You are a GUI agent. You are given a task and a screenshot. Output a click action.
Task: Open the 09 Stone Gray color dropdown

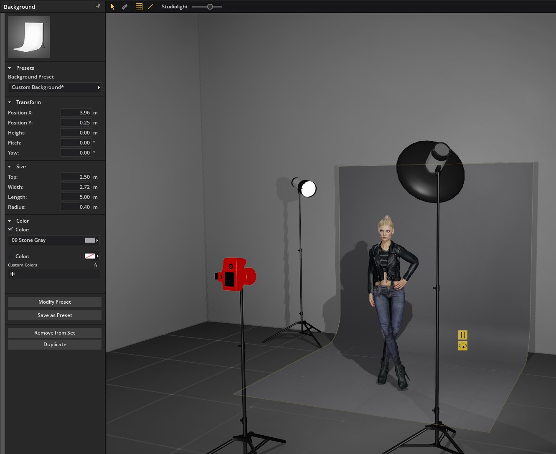pyautogui.click(x=54, y=240)
